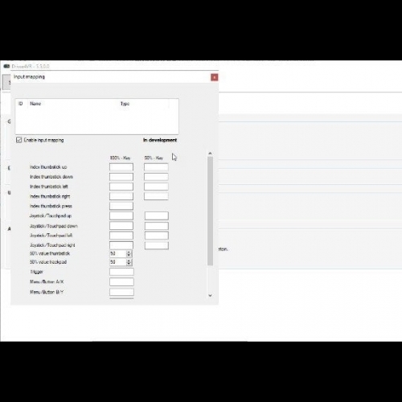402x402 pixels.
Task: Click Joystick/Touchpad right 100% key field
Action: pos(121,245)
